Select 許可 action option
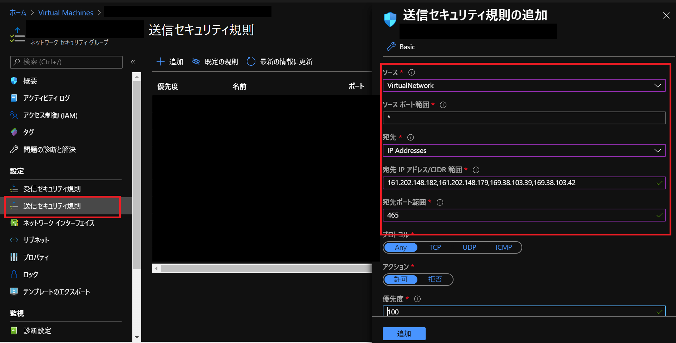Viewport: 676px width, 343px height. [401, 279]
